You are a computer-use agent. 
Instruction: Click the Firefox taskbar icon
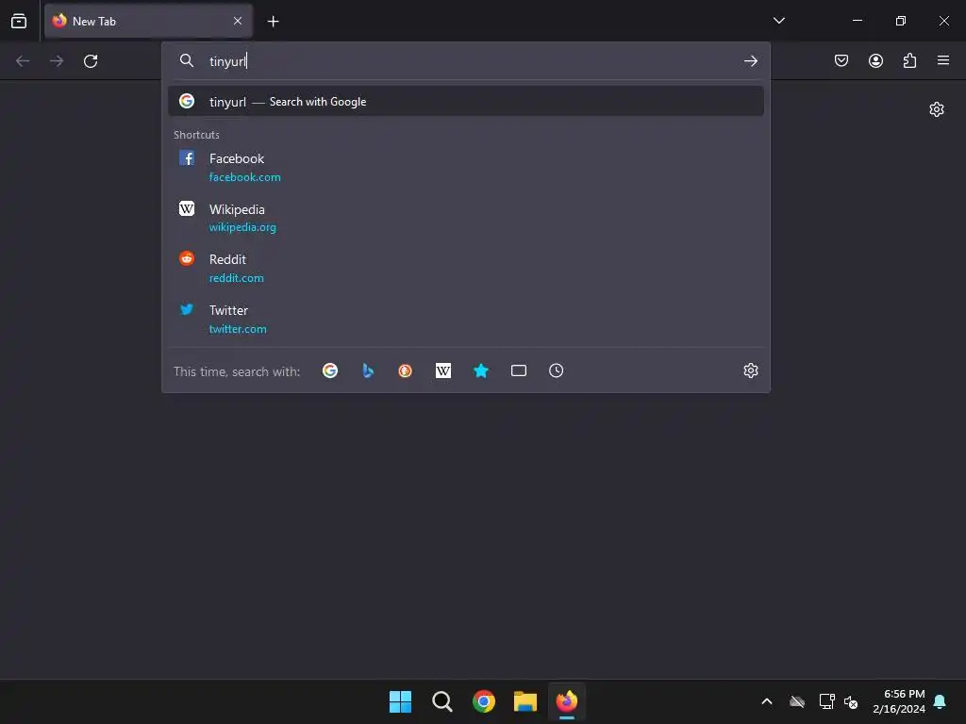567,701
